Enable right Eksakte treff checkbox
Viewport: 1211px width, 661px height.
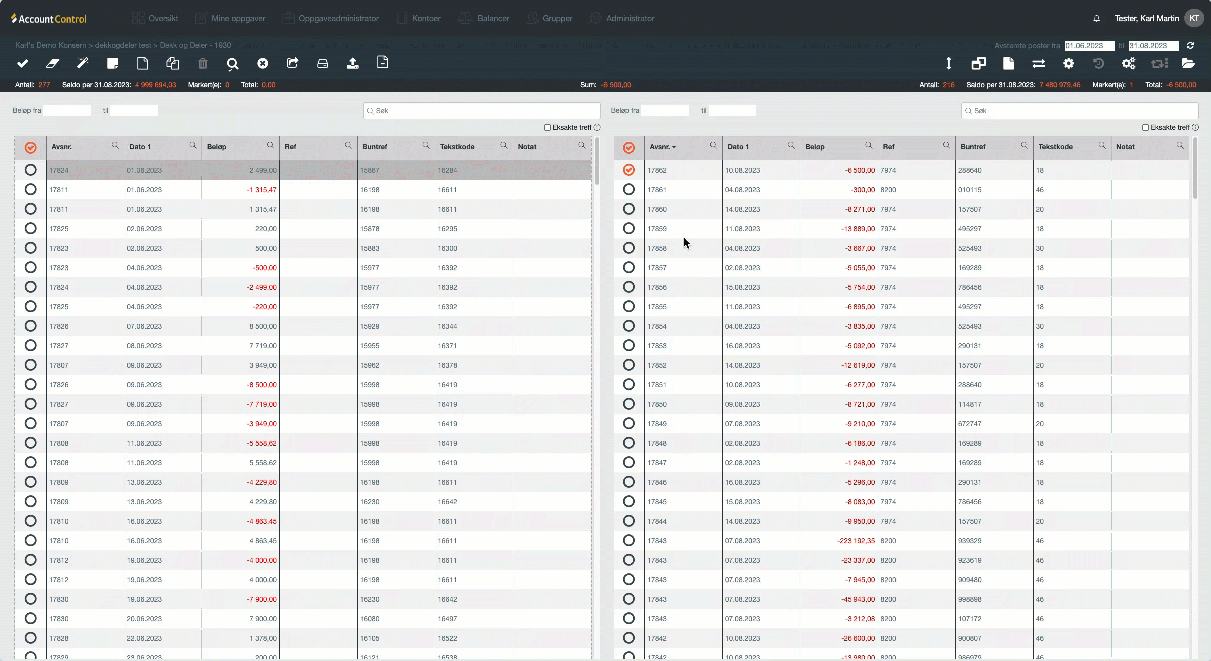(x=1145, y=128)
